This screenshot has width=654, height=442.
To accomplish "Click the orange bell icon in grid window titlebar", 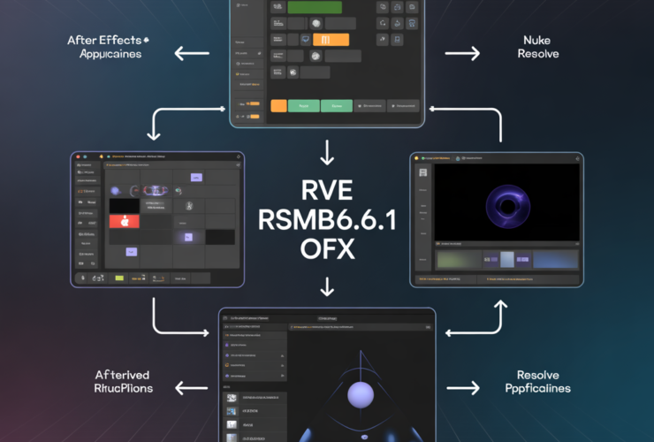I will 101,156.
